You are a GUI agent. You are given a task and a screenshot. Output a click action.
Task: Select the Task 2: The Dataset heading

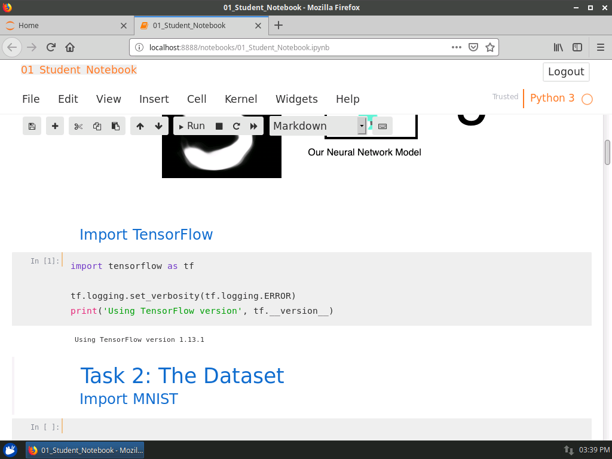coord(182,376)
